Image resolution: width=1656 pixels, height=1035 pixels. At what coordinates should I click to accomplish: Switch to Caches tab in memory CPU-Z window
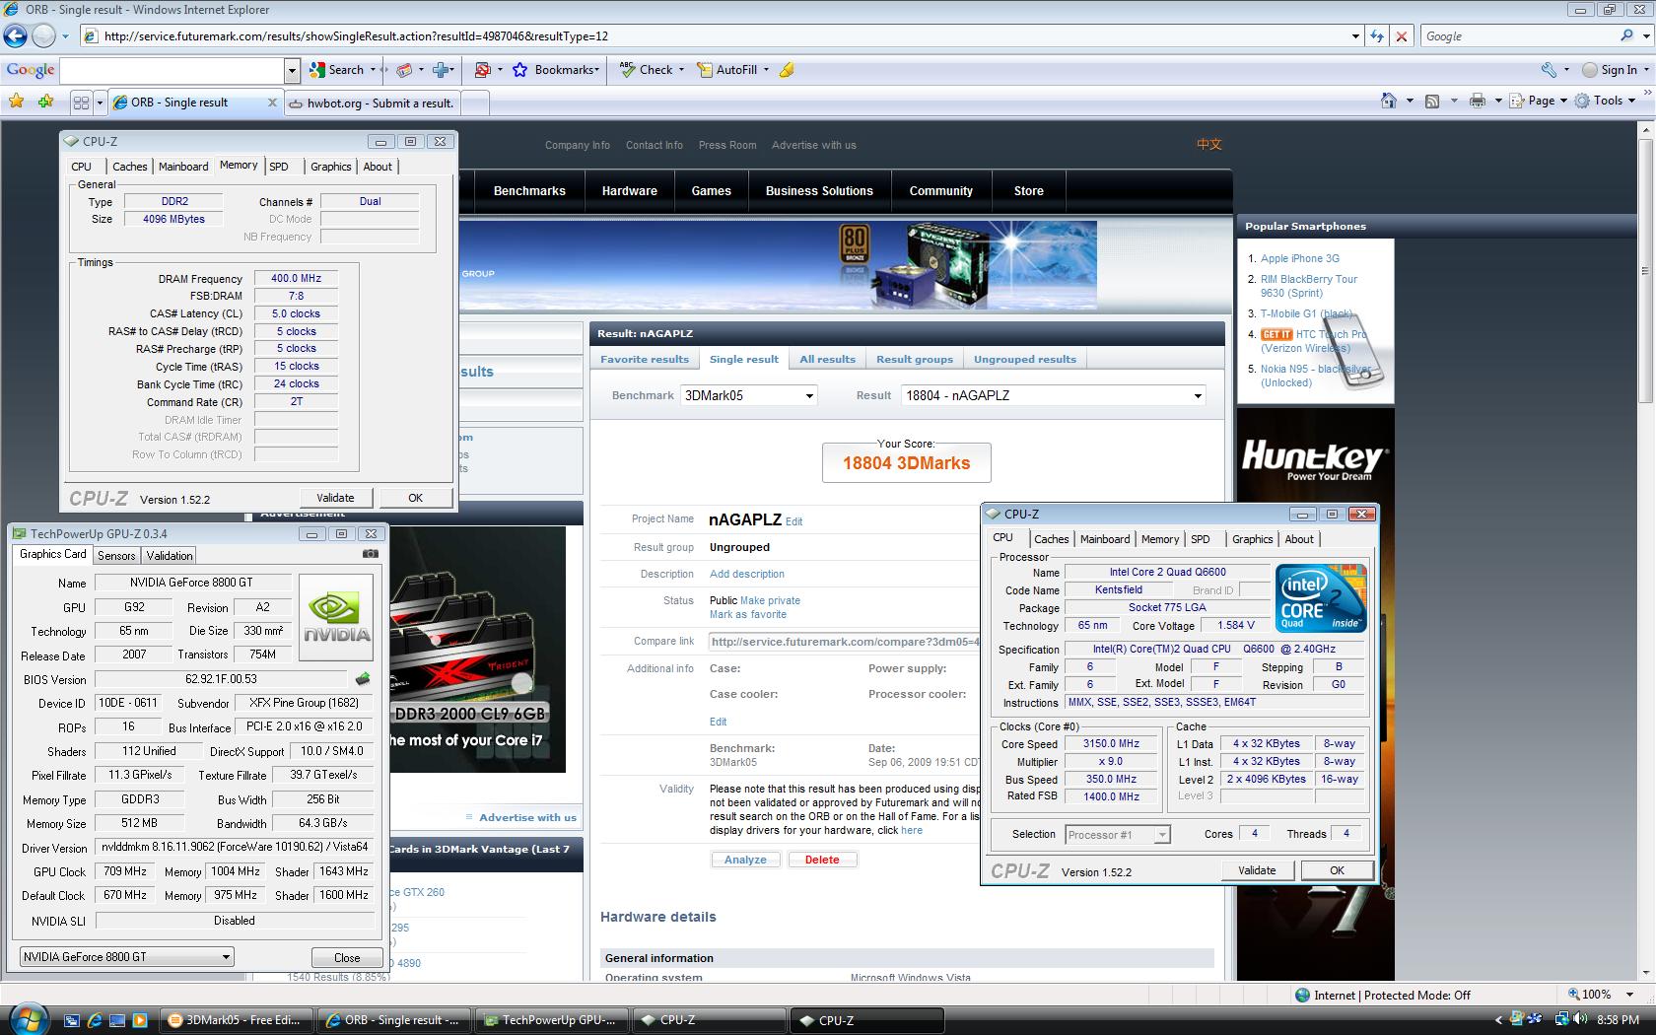129,167
